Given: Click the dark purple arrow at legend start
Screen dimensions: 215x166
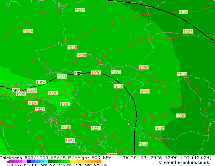Looking at the screenshot, I should point(8,162).
